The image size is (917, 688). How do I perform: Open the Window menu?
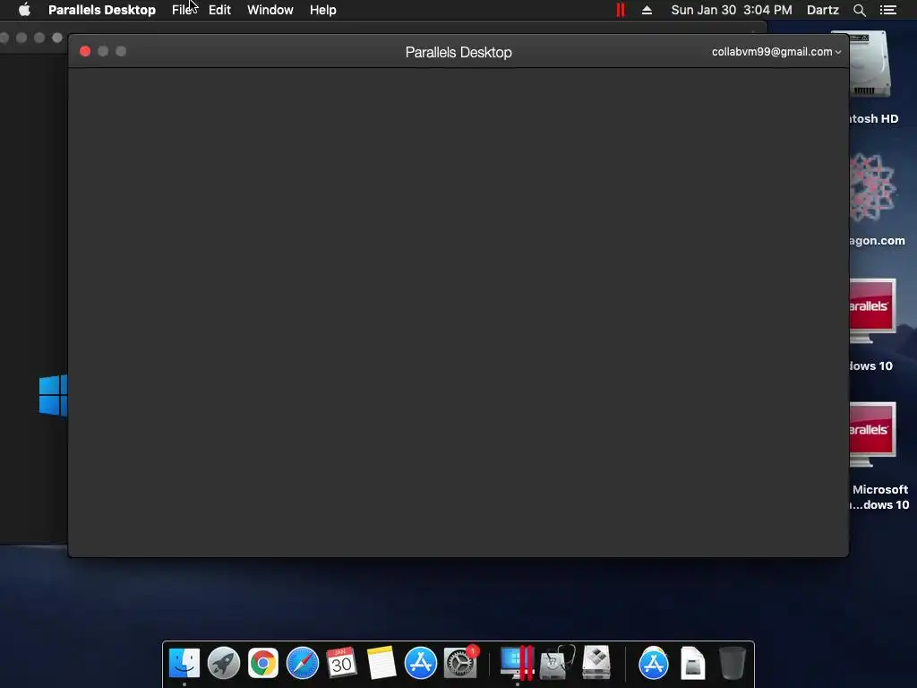270,10
